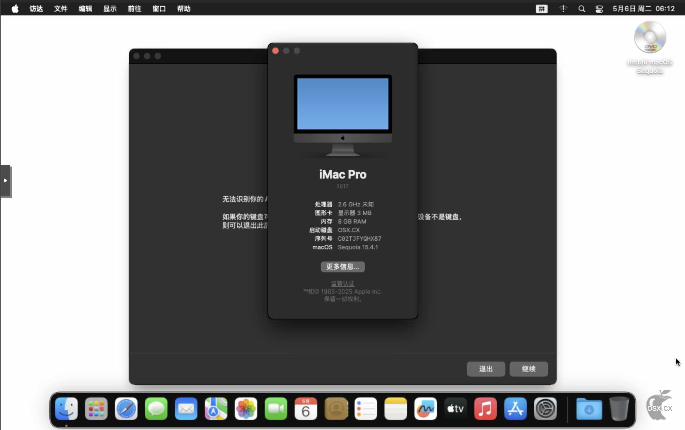Click the Wi-Fi status icon in menu bar

click(x=563, y=9)
